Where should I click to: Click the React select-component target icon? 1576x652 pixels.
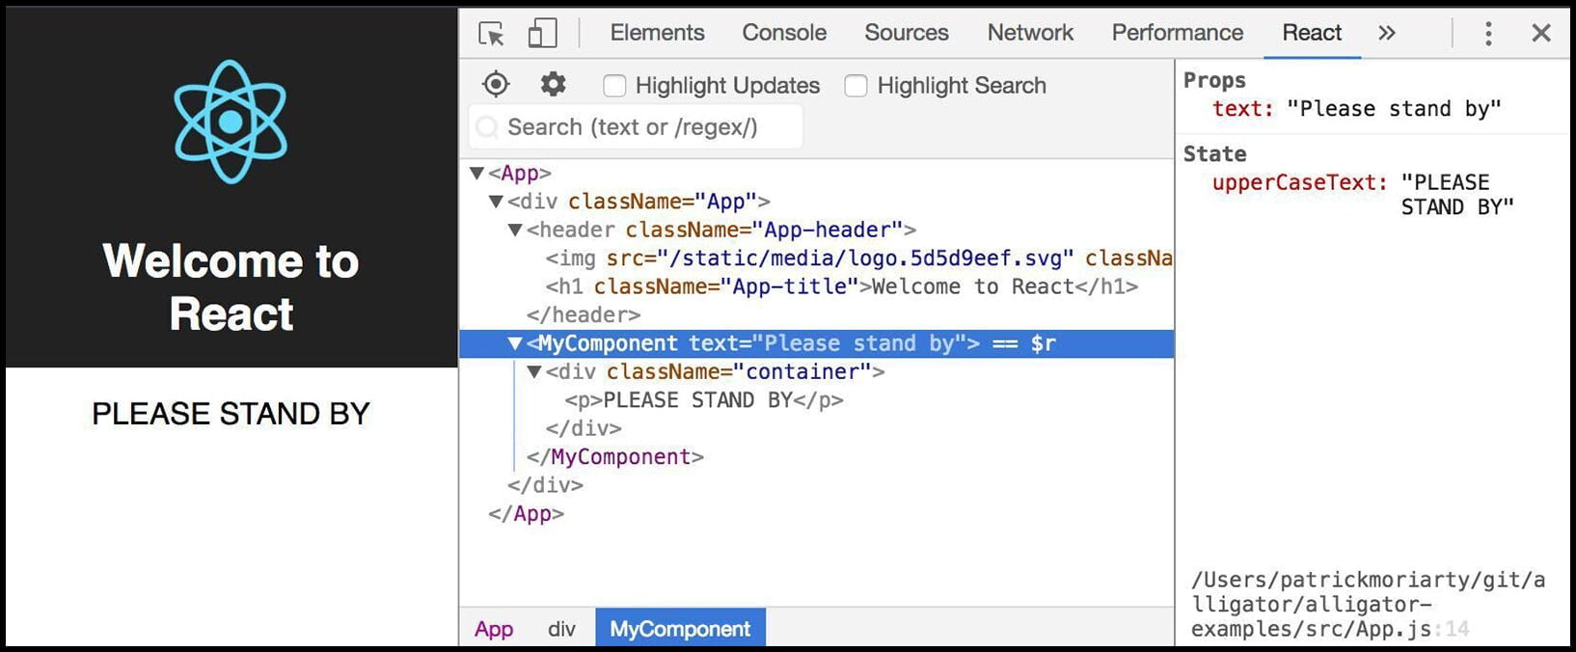pos(496,85)
